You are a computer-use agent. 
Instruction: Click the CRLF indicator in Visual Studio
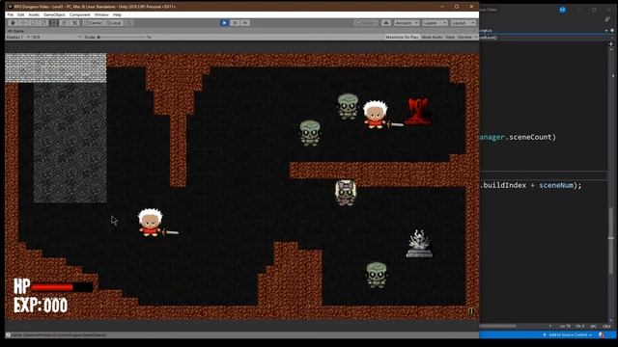pyautogui.click(x=606, y=326)
